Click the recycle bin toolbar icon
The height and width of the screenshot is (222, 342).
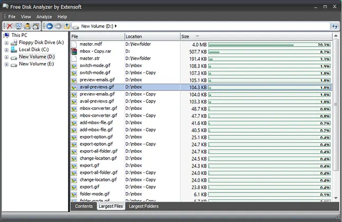point(19,26)
